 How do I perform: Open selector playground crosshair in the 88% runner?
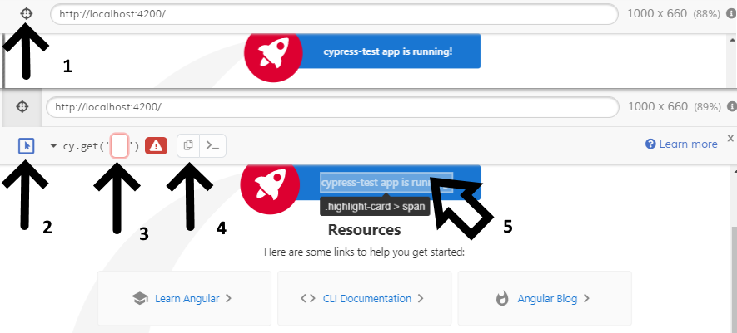click(x=27, y=14)
